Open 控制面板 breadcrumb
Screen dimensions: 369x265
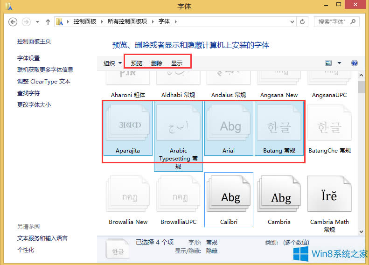point(85,21)
